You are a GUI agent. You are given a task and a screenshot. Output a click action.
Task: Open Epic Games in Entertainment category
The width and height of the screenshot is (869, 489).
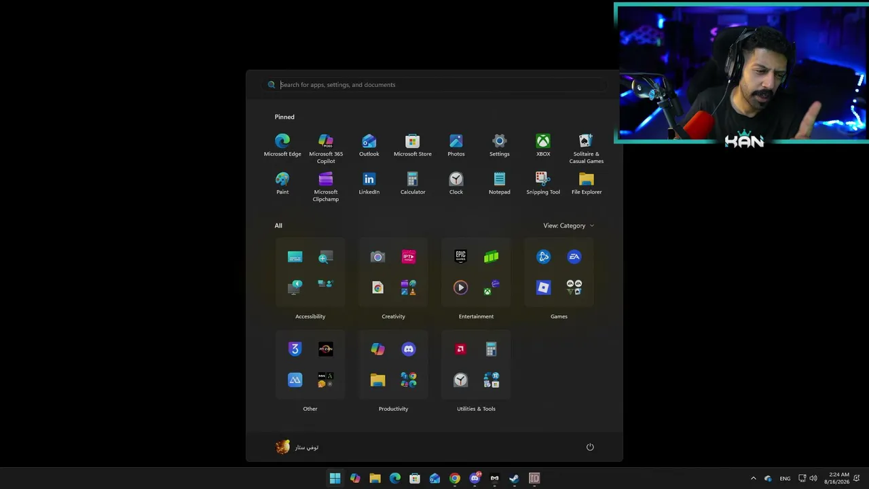460,257
